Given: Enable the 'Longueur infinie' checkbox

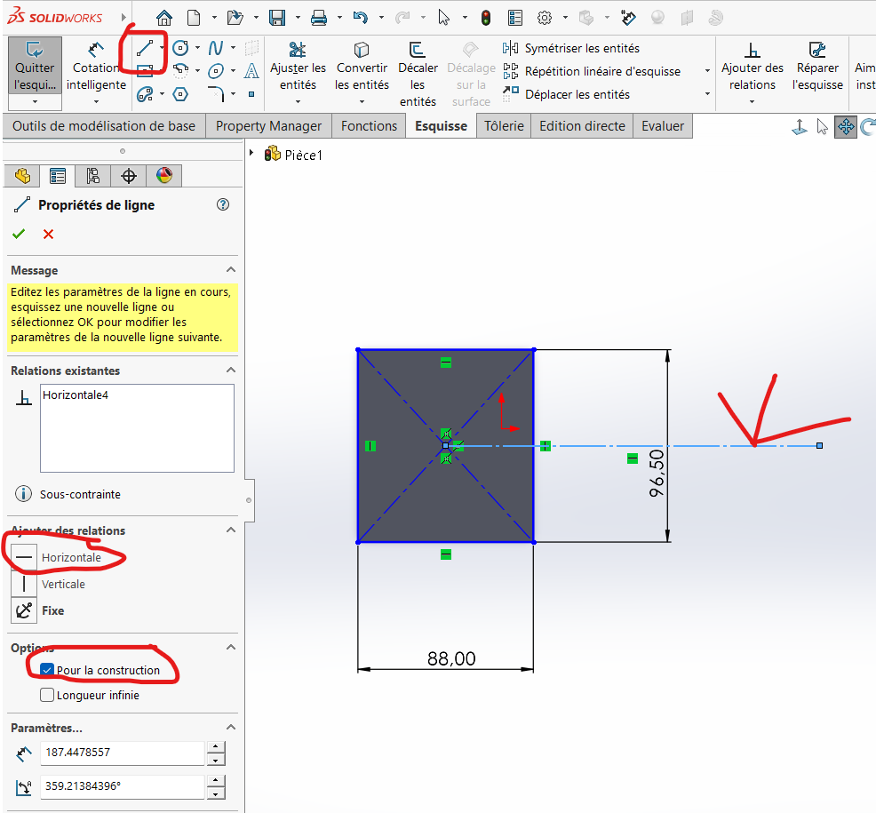Looking at the screenshot, I should pos(47,695).
